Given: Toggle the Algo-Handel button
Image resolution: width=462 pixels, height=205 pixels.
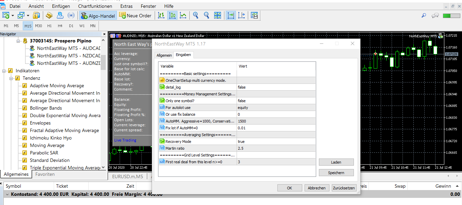Looking at the screenshot, I should 98,15.
